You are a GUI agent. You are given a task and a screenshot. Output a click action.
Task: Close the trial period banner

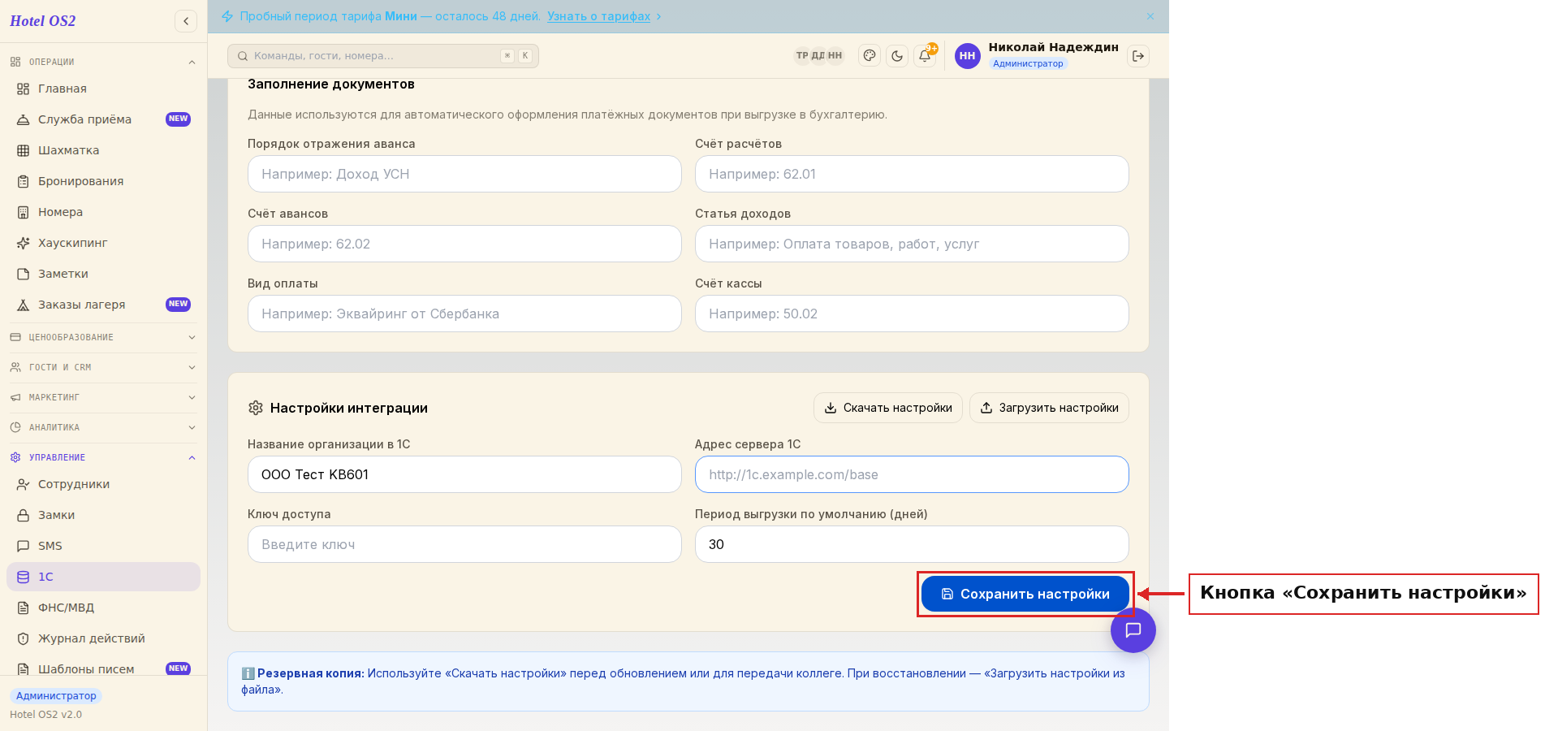click(1150, 16)
